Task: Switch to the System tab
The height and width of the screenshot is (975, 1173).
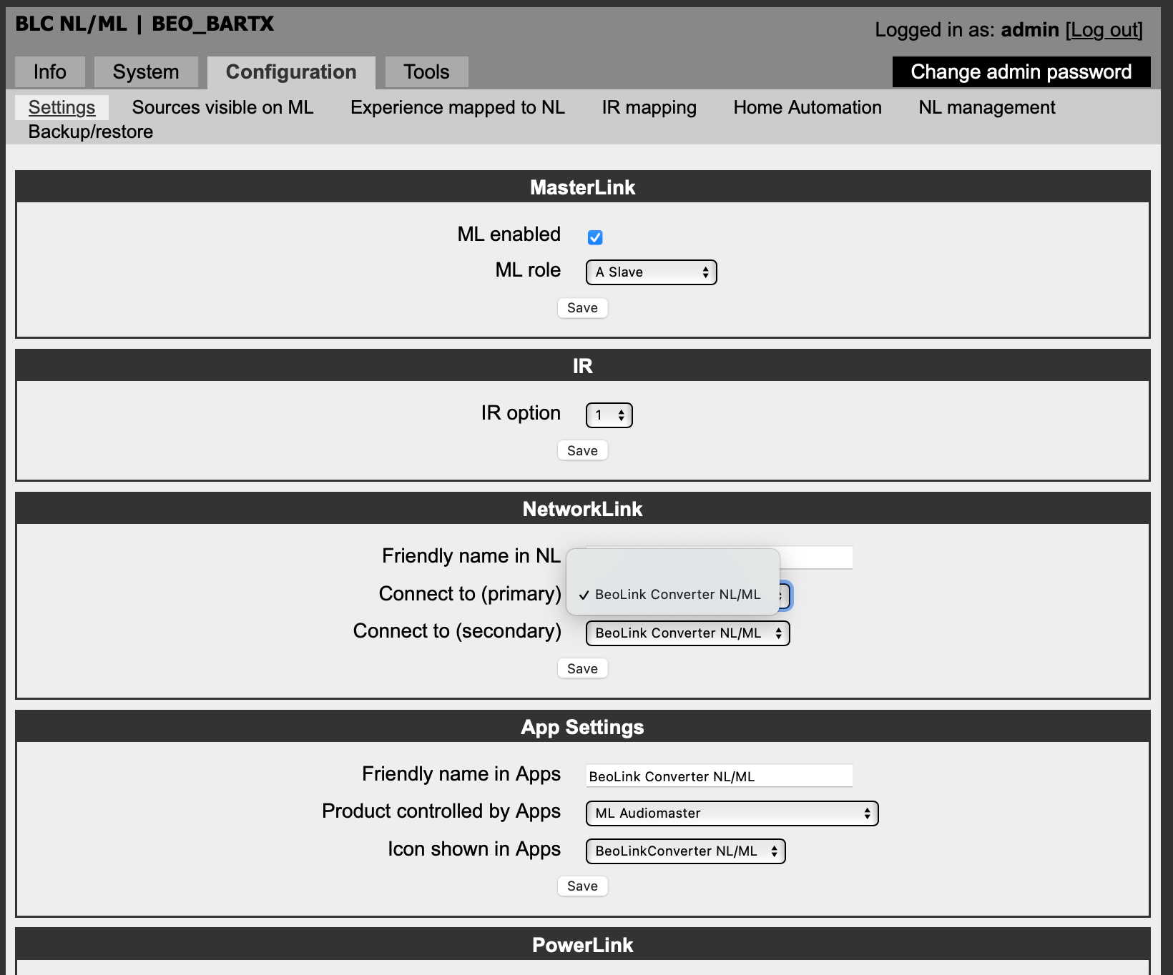Action: pyautogui.click(x=146, y=72)
